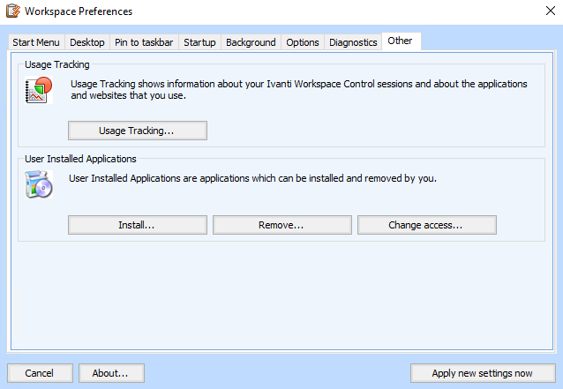Close the Workspace Preferences window

[x=545, y=11]
